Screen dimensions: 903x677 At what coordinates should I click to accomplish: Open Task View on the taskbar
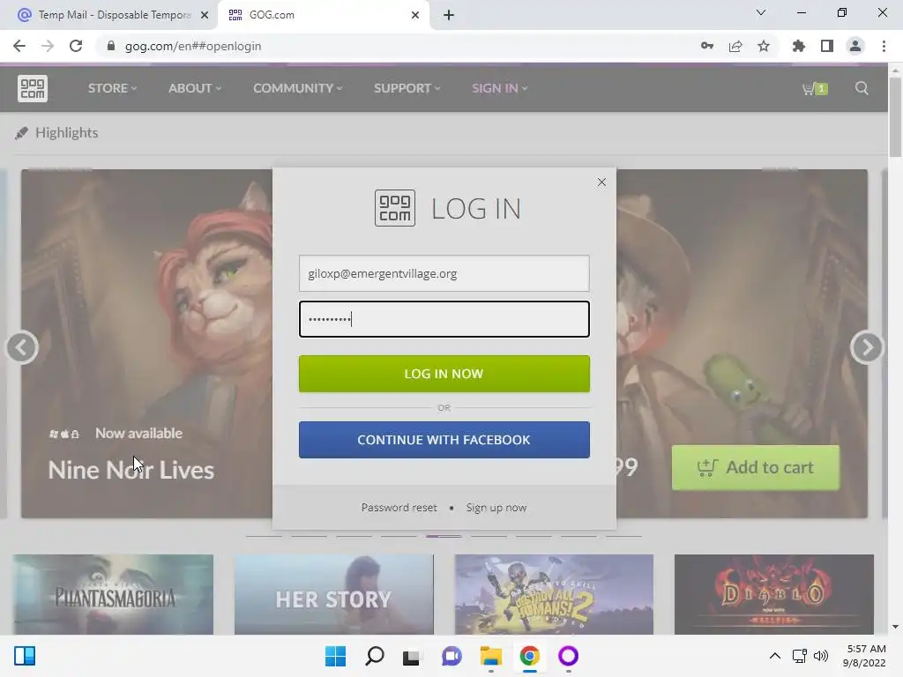point(411,656)
